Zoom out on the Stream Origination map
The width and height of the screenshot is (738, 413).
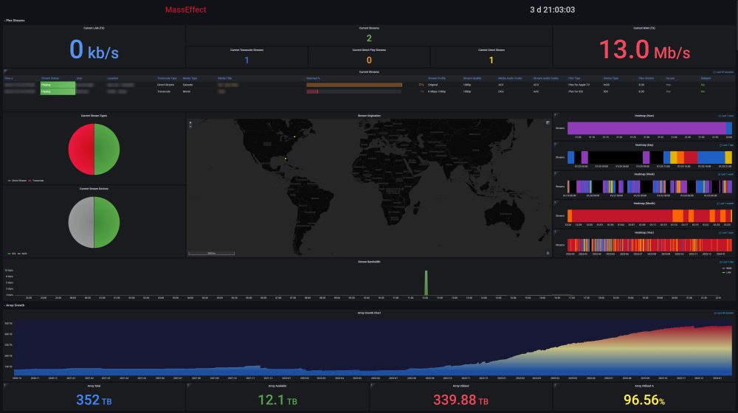point(190,127)
